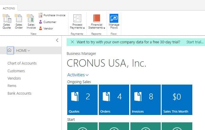Click the Ongoing Sales heading text
The image size is (205, 130).
(79, 82)
